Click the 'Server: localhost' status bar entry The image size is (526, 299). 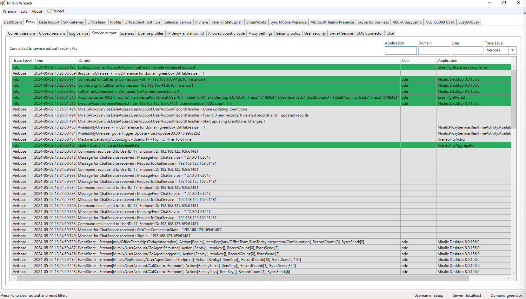click(x=467, y=296)
